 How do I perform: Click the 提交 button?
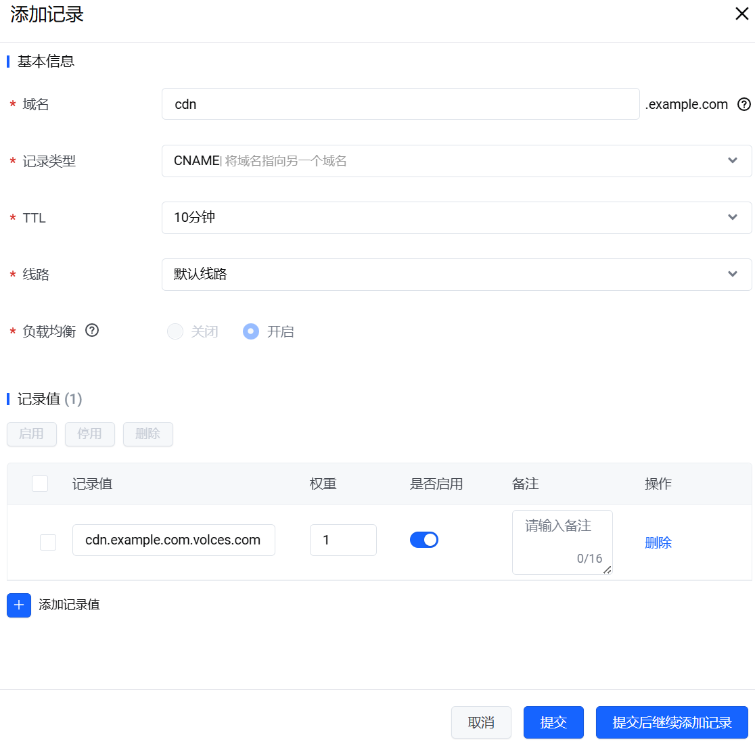pos(553,722)
